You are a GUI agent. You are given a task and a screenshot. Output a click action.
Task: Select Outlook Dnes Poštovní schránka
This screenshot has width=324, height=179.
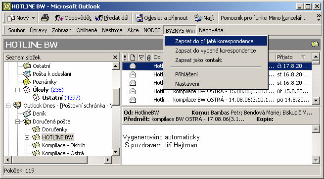tap(67, 106)
